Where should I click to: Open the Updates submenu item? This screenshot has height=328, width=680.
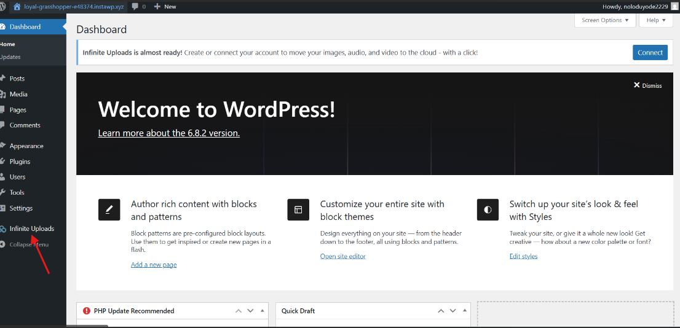(x=10, y=57)
